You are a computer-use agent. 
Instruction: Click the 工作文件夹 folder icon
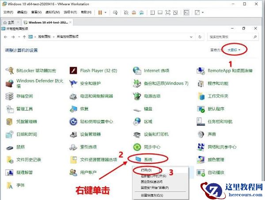coord(201,96)
